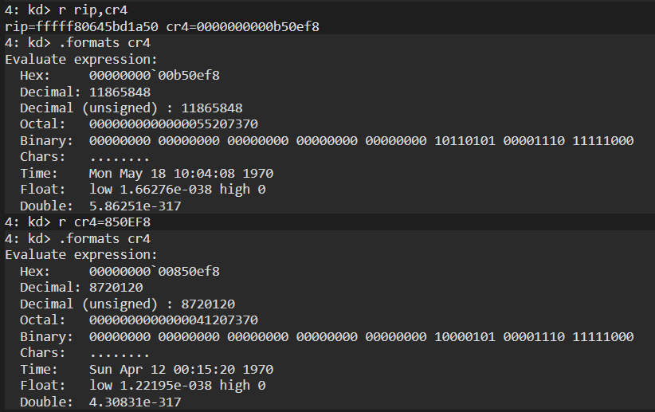Viewport: 655px width, 412px height.
Task: Click the second '.formats cr4' command
Action: pyautogui.click(x=105, y=238)
